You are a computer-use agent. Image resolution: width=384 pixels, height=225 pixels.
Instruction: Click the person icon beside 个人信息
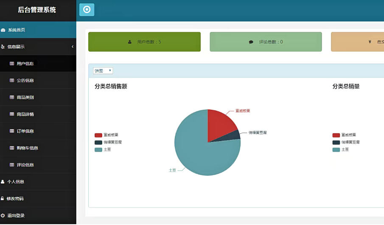(3, 182)
